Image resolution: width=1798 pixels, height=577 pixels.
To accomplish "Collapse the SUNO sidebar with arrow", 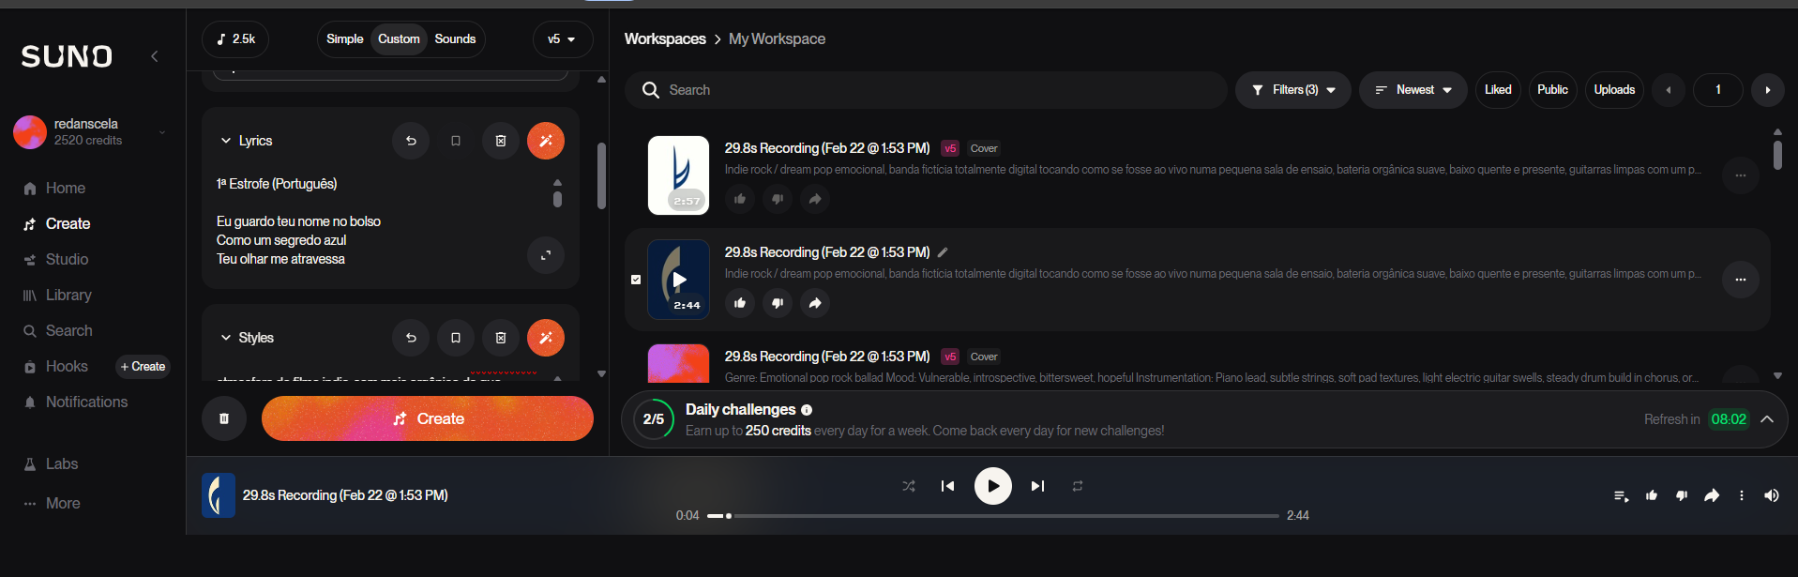I will pos(155,56).
